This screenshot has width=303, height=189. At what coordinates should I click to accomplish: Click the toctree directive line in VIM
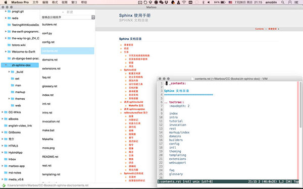(x=174, y=102)
